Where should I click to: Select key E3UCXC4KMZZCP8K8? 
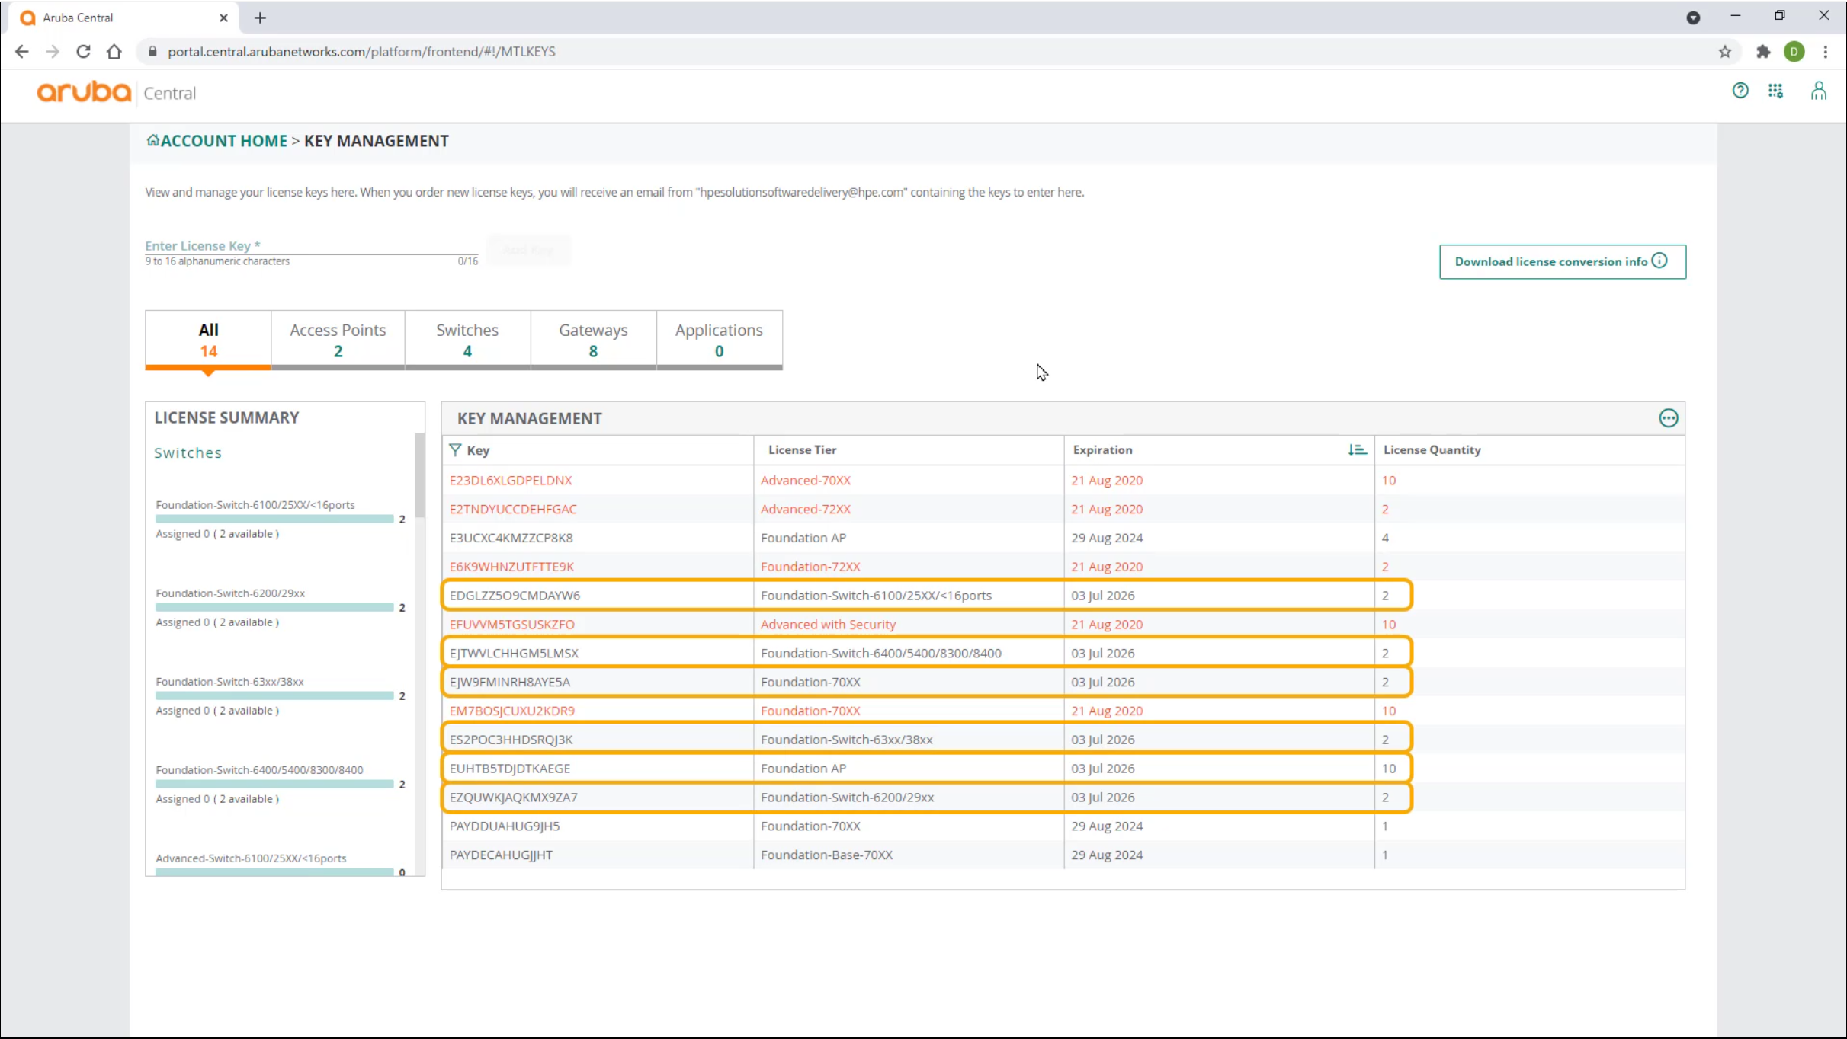click(511, 538)
